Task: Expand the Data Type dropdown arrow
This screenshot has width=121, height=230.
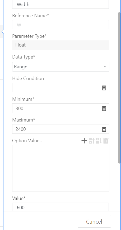Action: click(105, 67)
